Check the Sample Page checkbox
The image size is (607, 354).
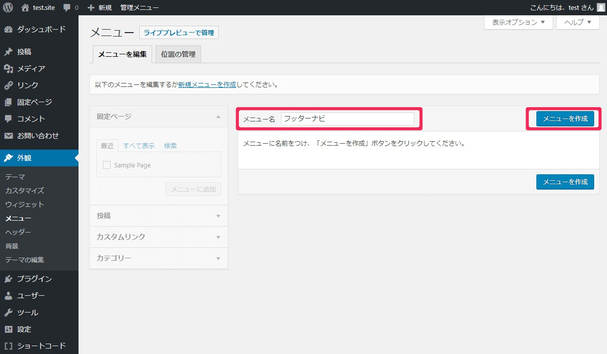(x=107, y=165)
